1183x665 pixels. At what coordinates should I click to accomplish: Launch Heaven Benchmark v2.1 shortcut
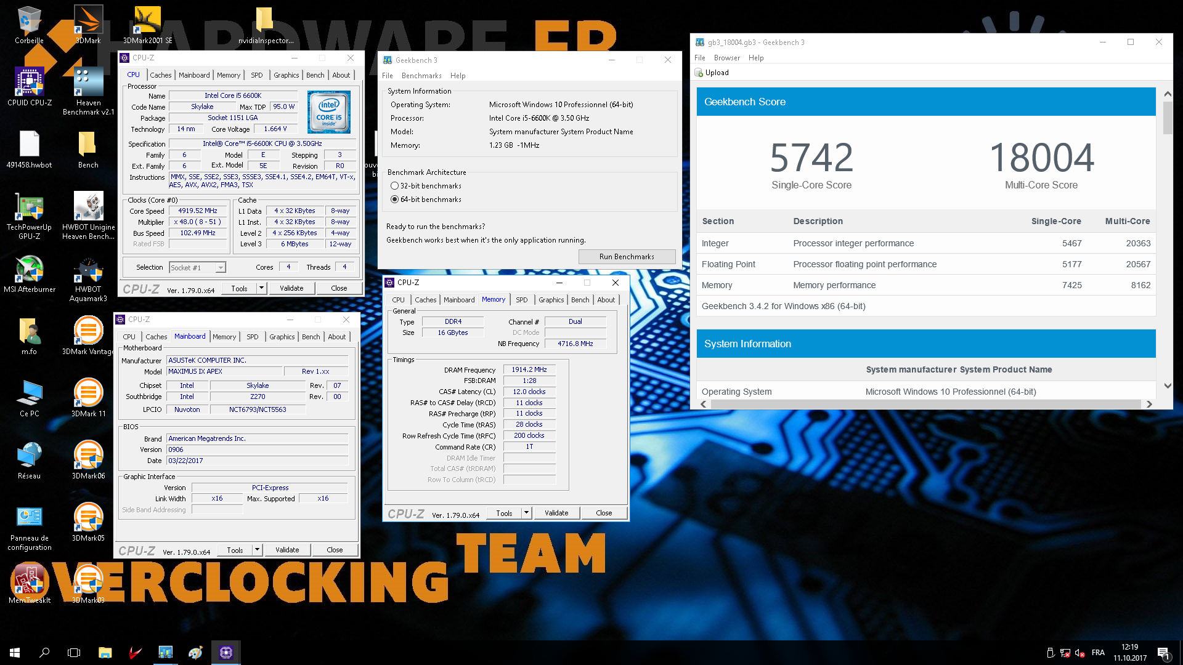tap(88, 91)
